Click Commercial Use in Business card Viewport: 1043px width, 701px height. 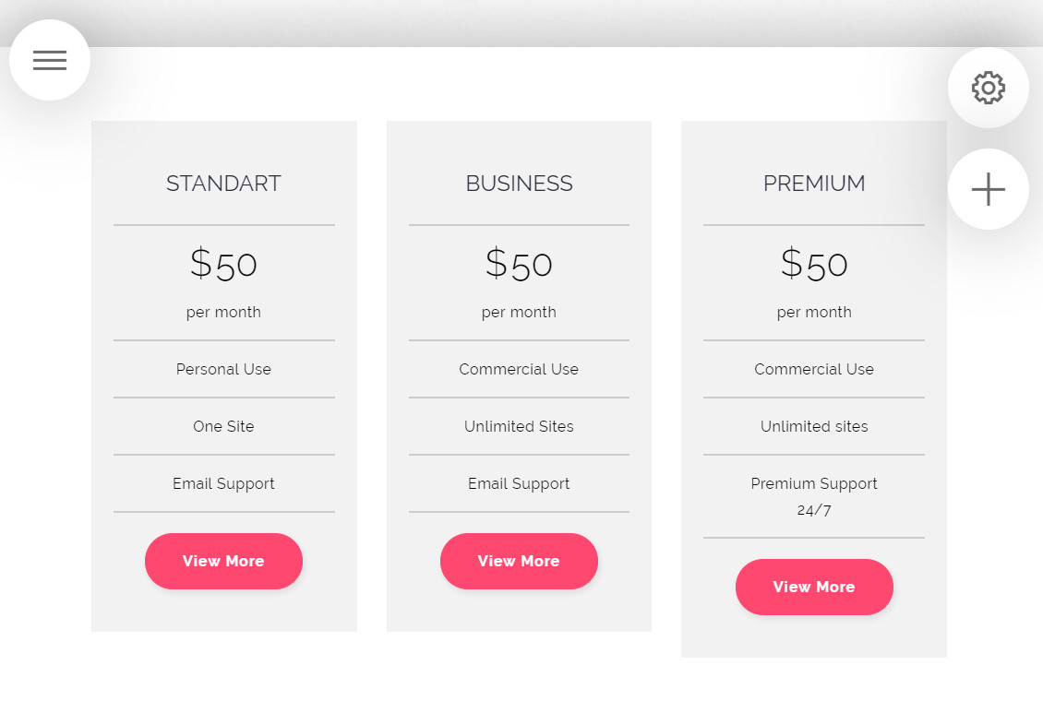point(519,369)
